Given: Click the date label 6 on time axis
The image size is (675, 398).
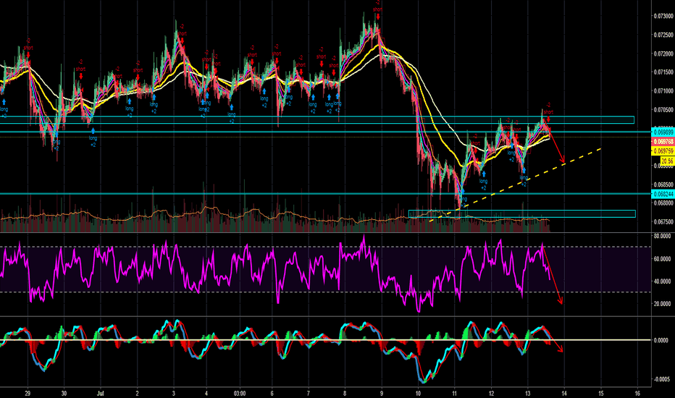Looking at the screenshot, I should coord(272,393).
